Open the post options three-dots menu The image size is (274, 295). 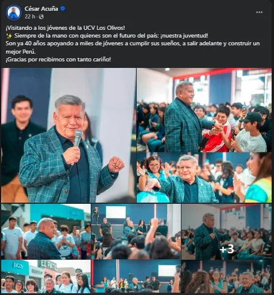pyautogui.click(x=259, y=13)
